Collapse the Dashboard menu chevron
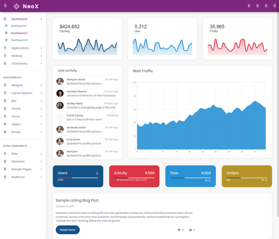The height and width of the screenshot is (239, 279). click(41, 19)
